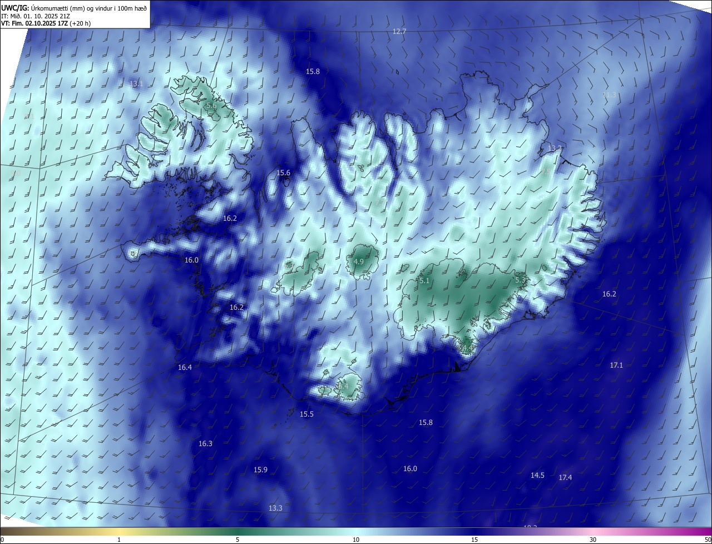Click the 13.1 value over the Westfjords sea
Screen dimensions: 712x544
click(136, 84)
